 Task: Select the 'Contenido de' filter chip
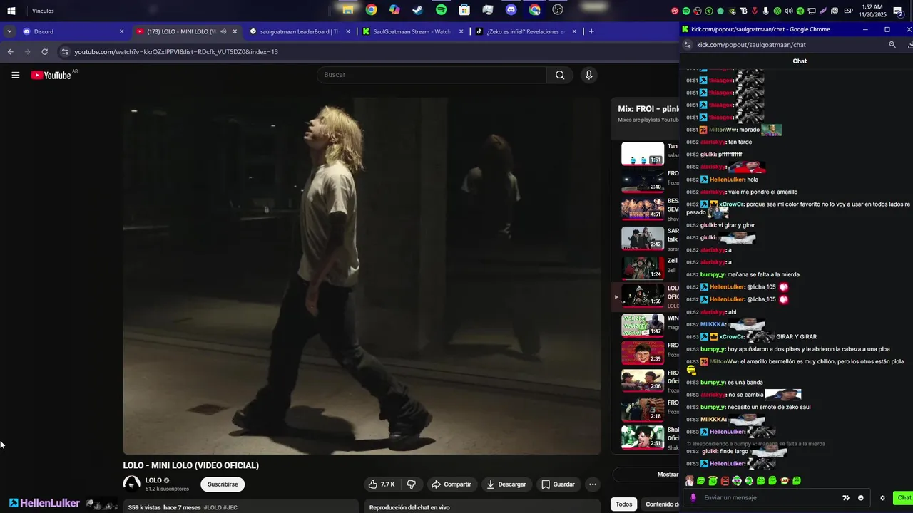pos(661,504)
